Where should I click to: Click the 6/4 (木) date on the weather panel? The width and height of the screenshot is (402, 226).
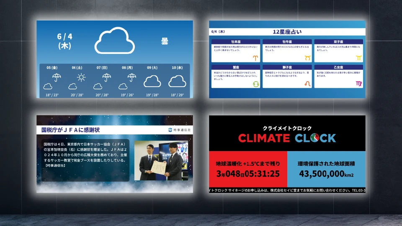(x=64, y=41)
